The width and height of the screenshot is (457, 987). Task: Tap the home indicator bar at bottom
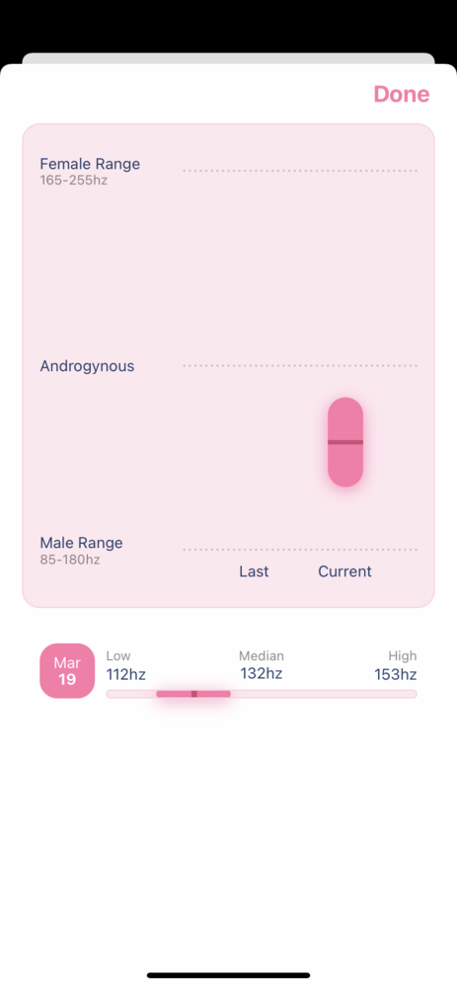pos(229,975)
